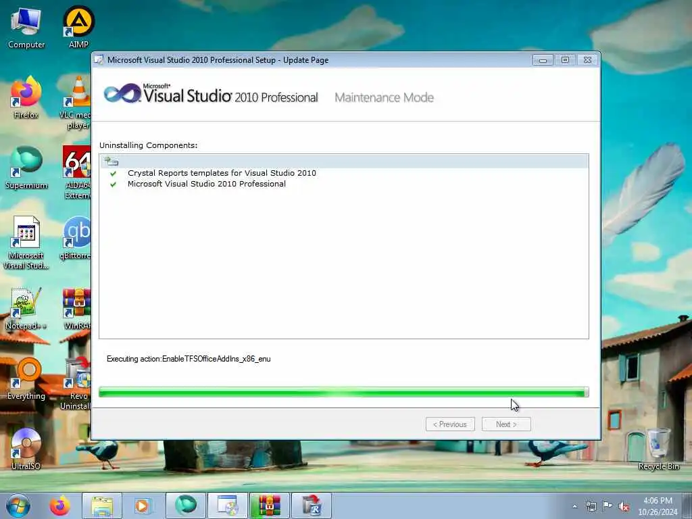Open the Action Center flag icon
Viewport: 692px width, 519px height.
[x=608, y=506]
